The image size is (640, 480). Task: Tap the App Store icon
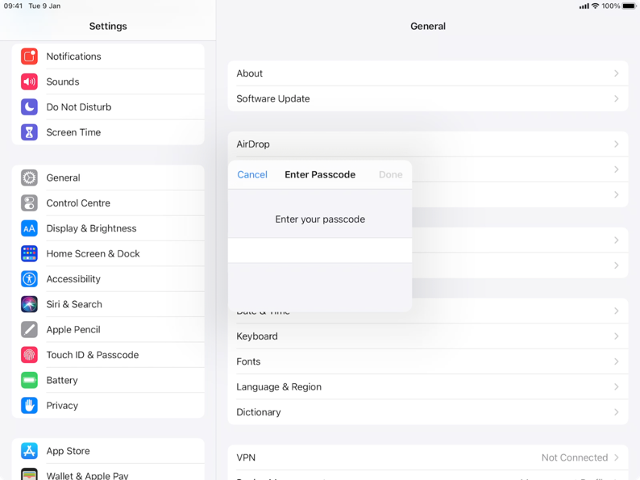coord(29,451)
